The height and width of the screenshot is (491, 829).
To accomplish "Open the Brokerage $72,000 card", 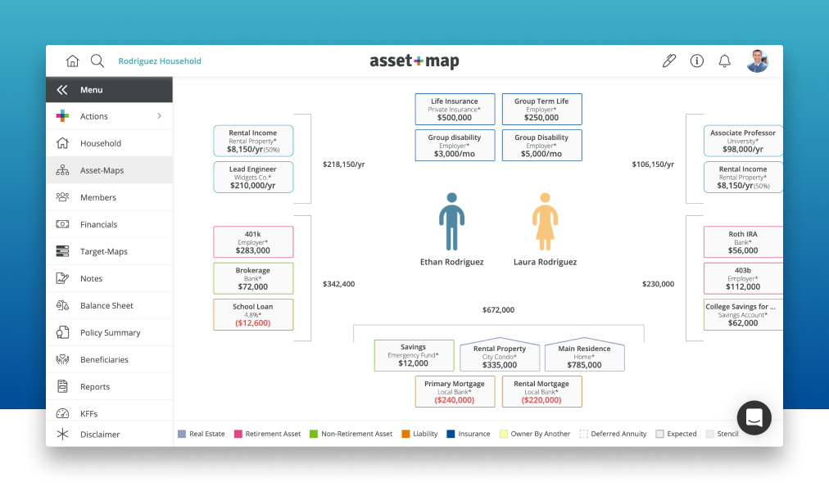I will pyautogui.click(x=253, y=278).
